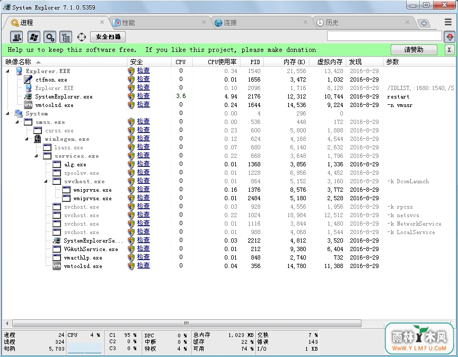Add a new tab with plus icon
The image size is (458, 357).
(424, 23)
